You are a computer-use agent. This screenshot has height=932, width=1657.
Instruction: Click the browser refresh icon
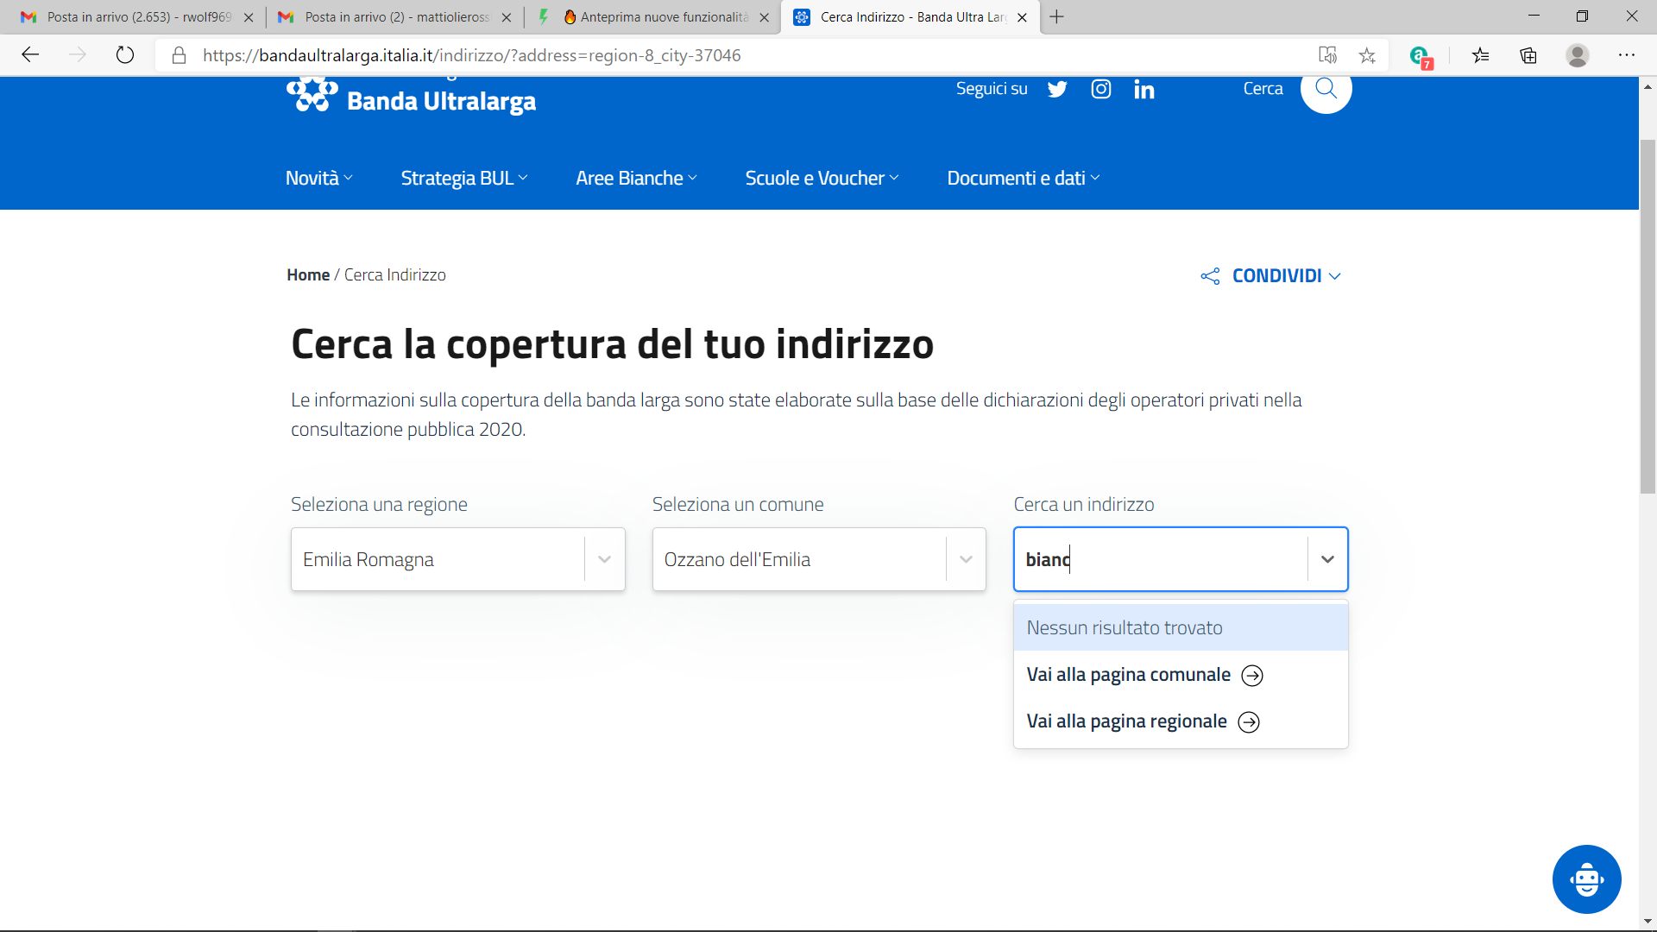point(125,55)
